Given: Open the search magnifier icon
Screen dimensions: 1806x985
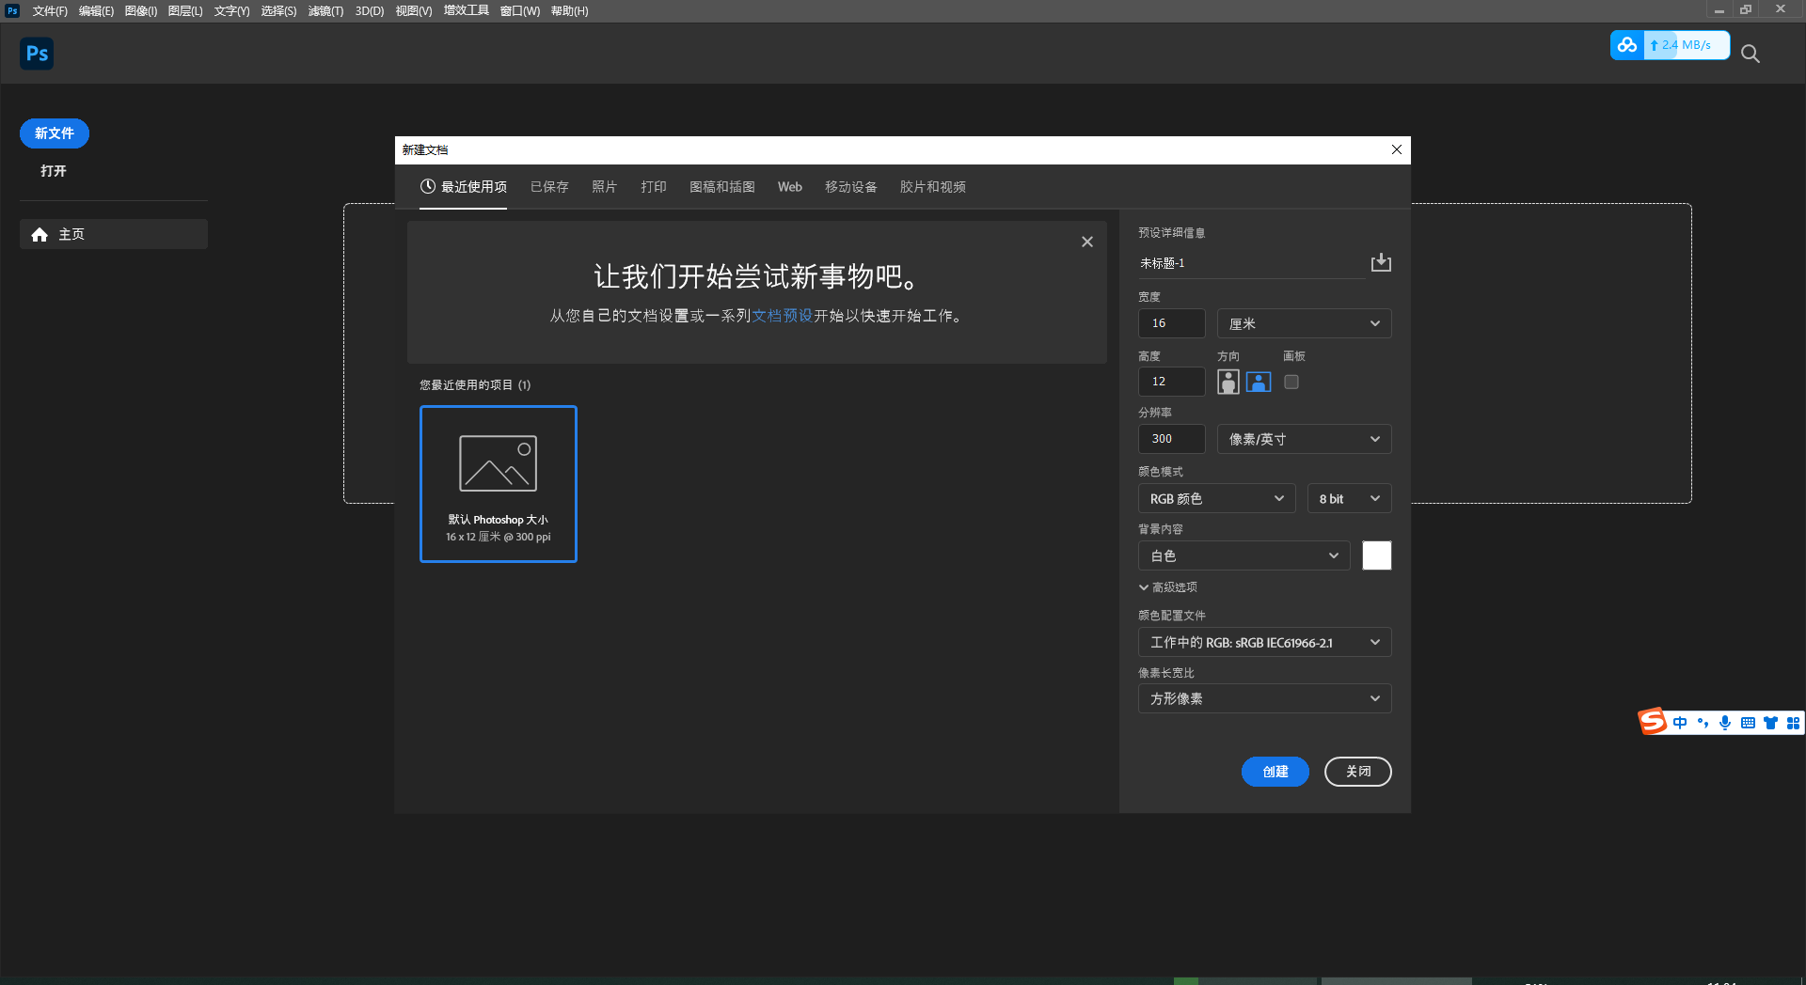Looking at the screenshot, I should point(1750,55).
